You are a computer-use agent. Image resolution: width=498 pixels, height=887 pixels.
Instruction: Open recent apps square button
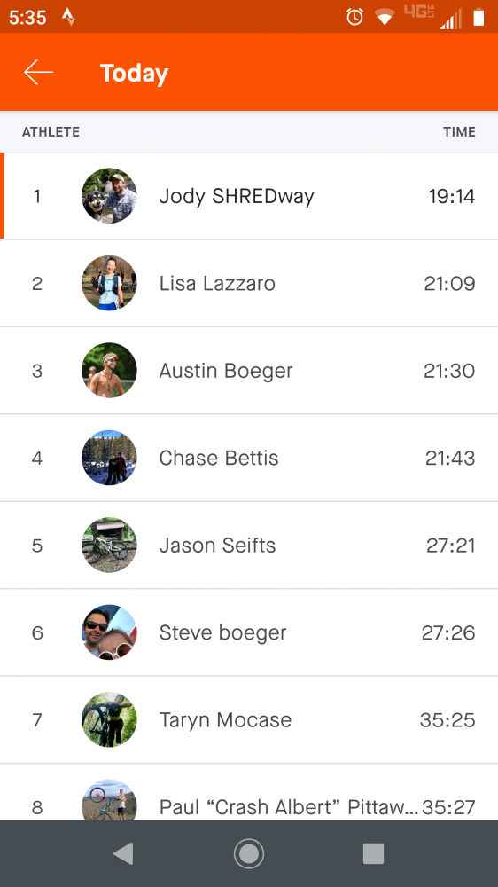pyautogui.click(x=373, y=853)
